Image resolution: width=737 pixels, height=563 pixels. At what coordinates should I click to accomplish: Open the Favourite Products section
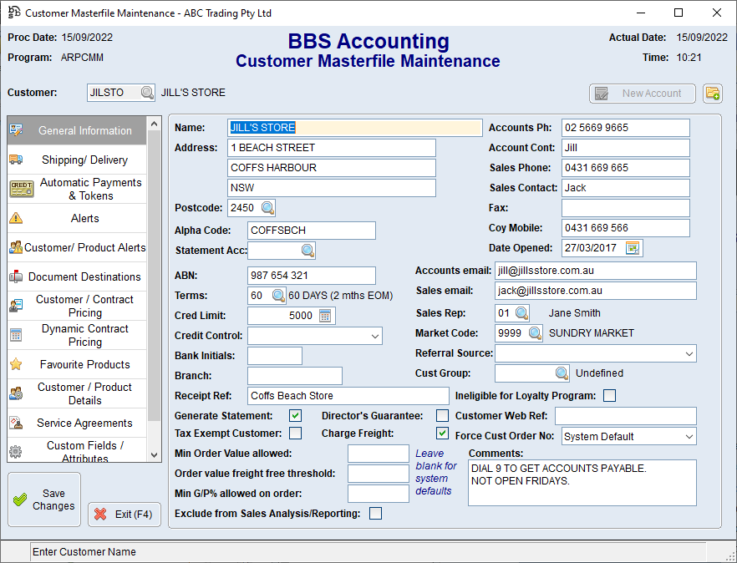click(x=84, y=365)
